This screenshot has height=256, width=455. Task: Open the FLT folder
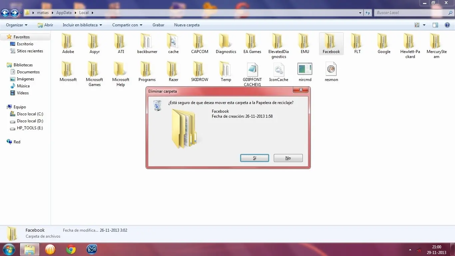(357, 44)
